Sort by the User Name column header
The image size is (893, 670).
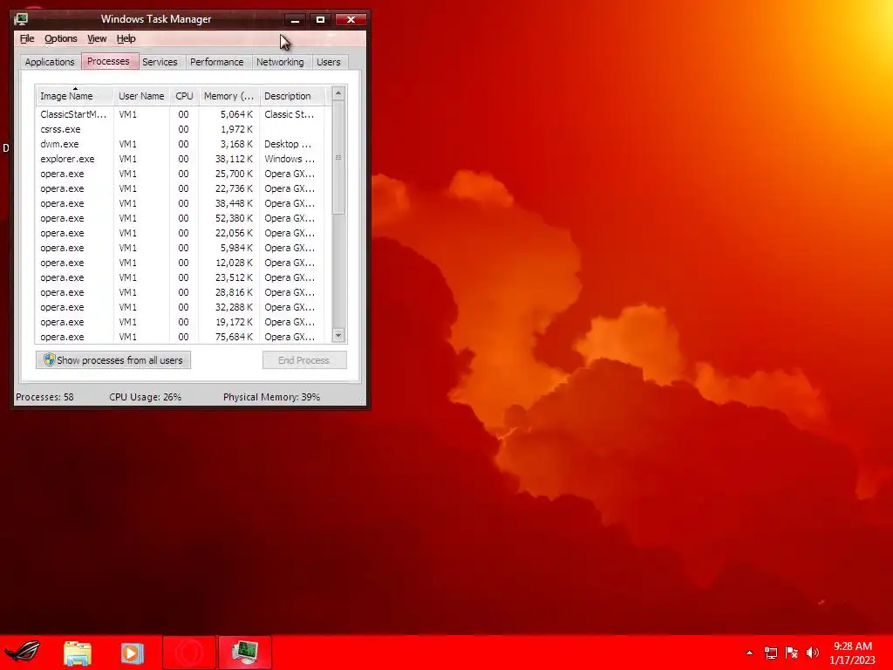coord(141,96)
